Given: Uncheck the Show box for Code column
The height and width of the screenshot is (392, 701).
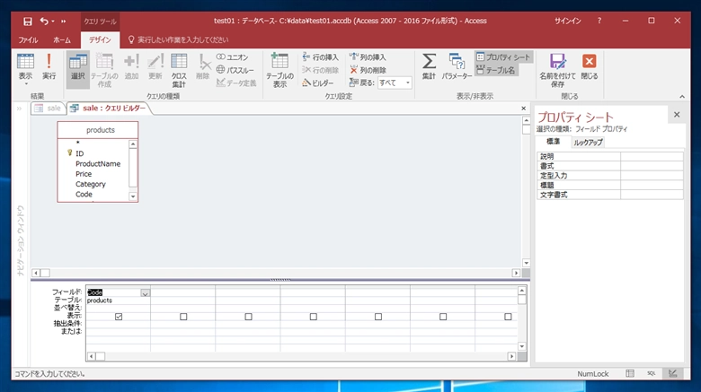Looking at the screenshot, I should pyautogui.click(x=119, y=317).
